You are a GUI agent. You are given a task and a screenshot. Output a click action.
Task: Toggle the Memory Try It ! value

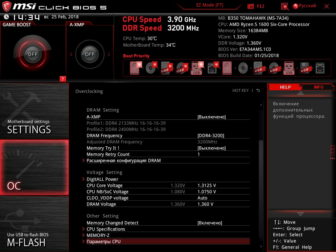pyautogui.click(x=212, y=148)
